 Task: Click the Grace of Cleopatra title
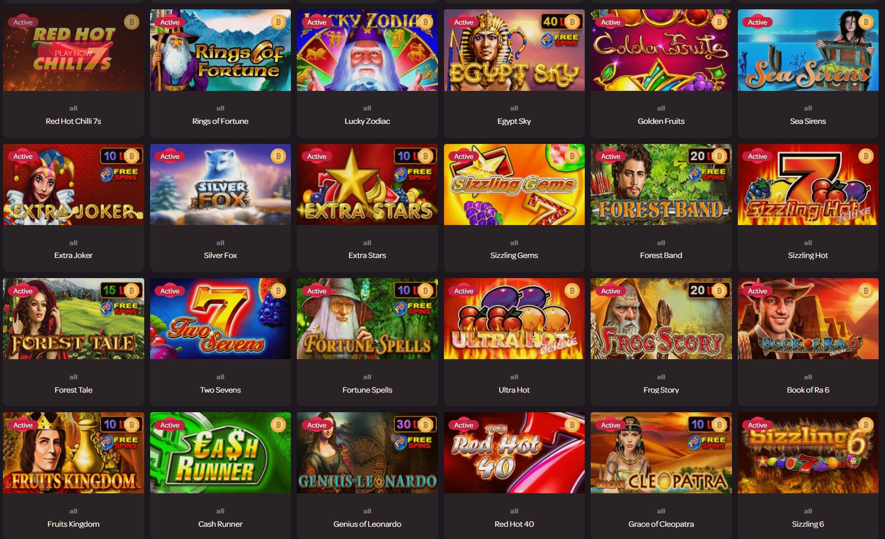661,524
